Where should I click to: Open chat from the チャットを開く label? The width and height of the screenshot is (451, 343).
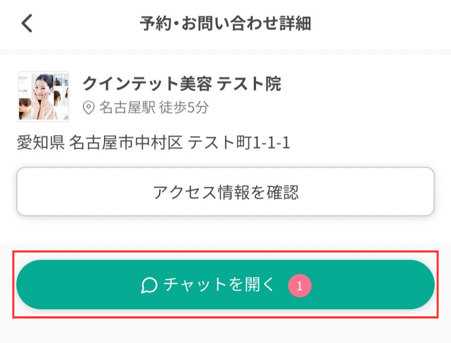(x=220, y=285)
